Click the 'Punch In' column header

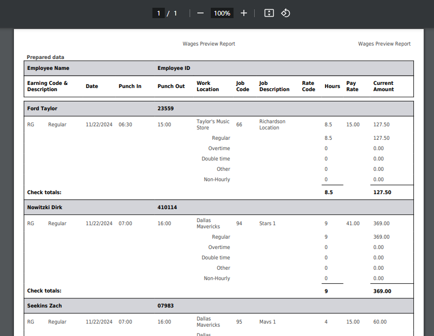click(x=130, y=86)
